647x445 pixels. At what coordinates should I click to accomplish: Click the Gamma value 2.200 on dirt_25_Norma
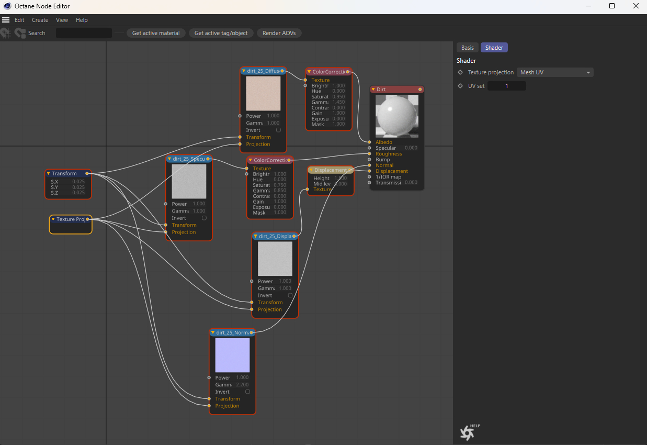pos(242,385)
